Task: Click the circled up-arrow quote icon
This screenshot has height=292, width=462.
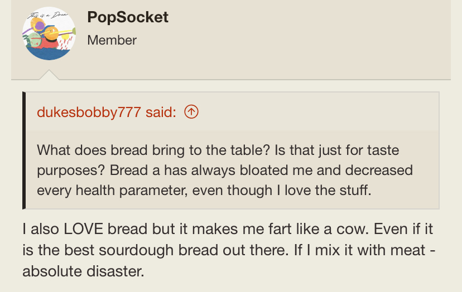Action: coord(191,112)
